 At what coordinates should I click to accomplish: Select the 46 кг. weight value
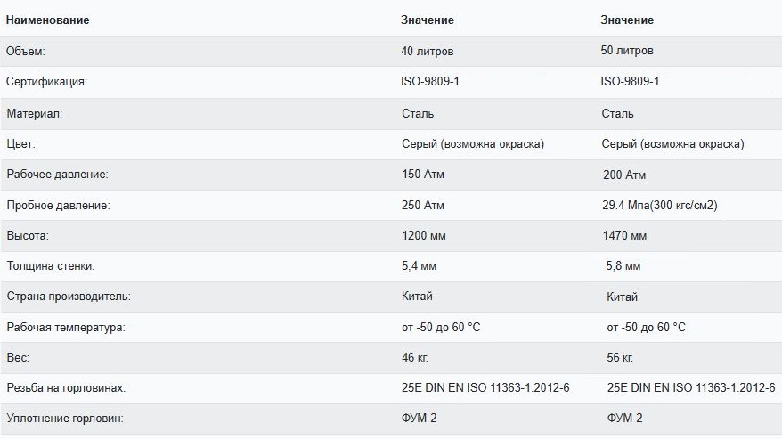pos(415,357)
